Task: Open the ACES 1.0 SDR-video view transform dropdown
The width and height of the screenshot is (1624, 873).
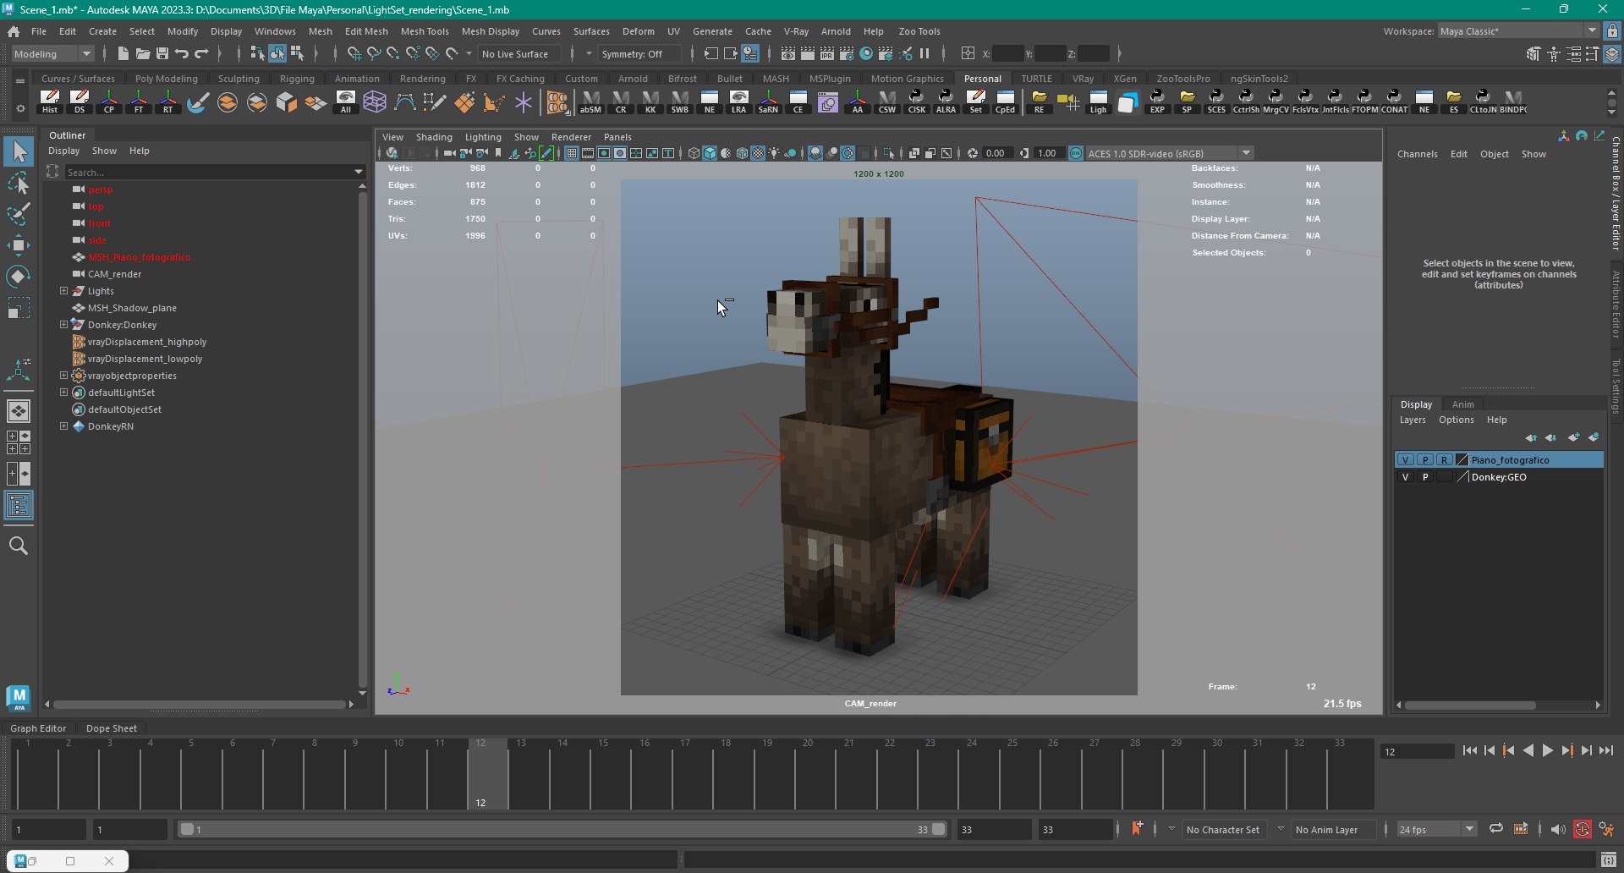Action: click(1169, 153)
